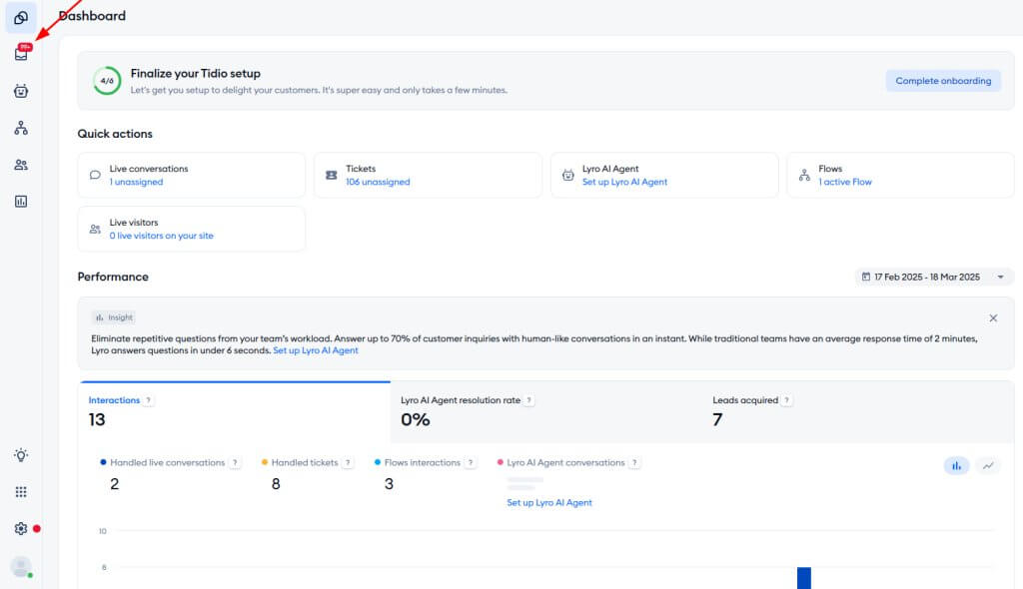
Task: Open the Settings gear icon
Action: [x=21, y=528]
